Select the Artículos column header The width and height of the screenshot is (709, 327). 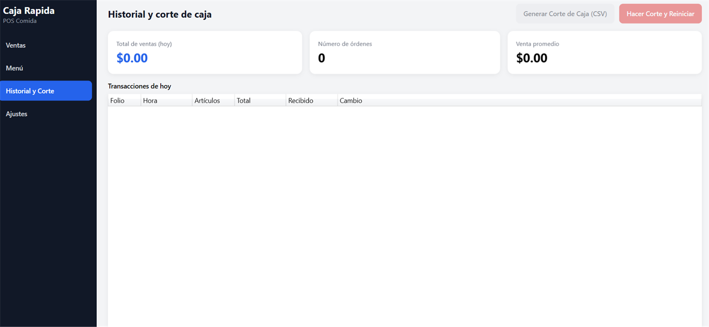click(x=213, y=100)
